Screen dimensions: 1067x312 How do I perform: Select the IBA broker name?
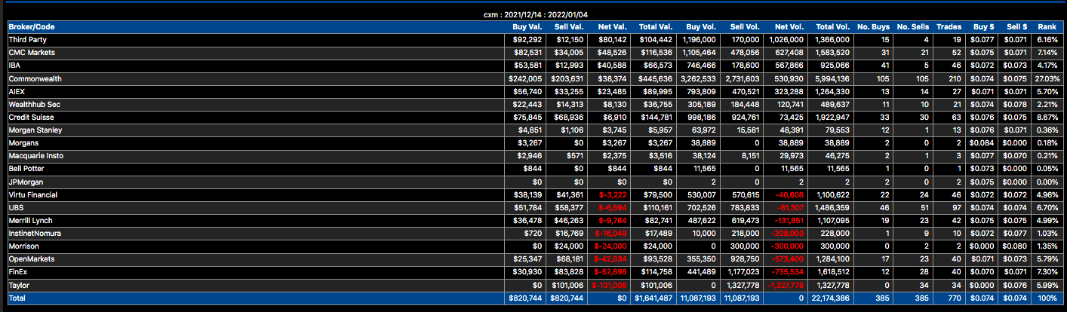[x=14, y=66]
